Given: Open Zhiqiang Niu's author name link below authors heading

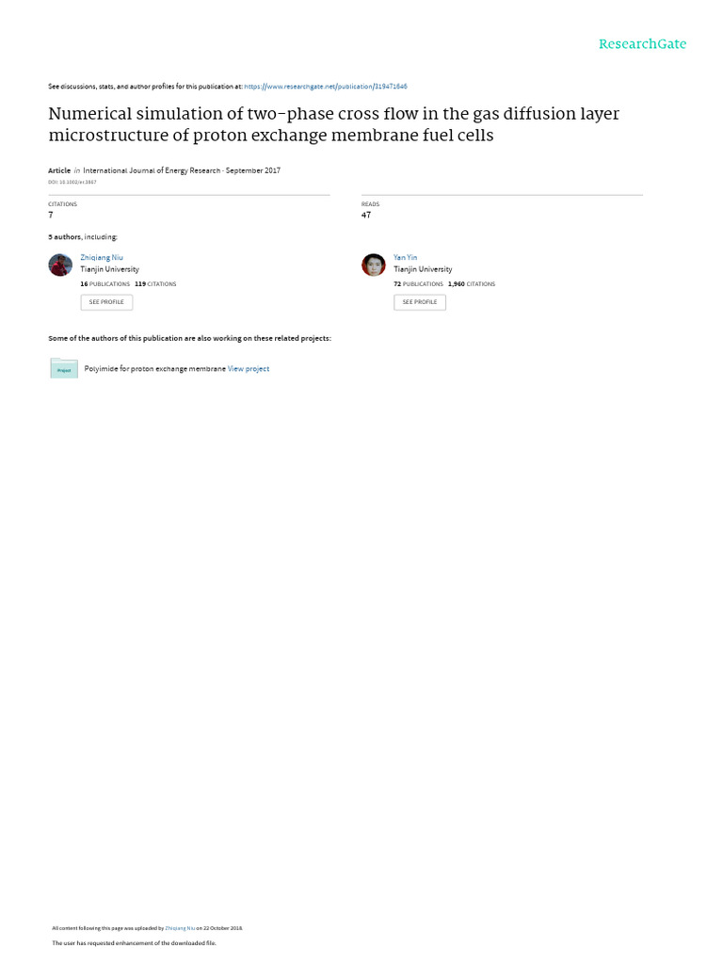Looking at the screenshot, I should point(102,257).
